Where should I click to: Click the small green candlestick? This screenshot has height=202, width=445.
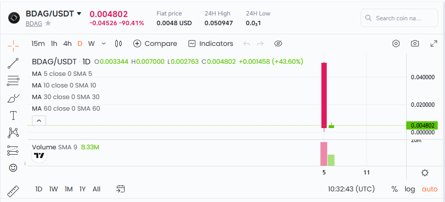pyautogui.click(x=331, y=127)
